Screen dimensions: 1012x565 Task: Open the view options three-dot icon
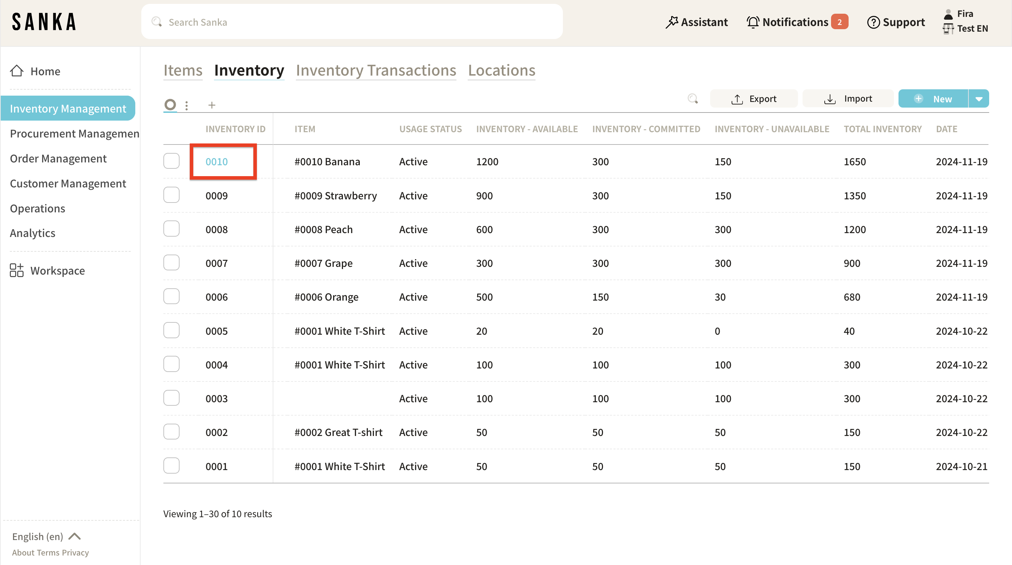pyautogui.click(x=187, y=105)
